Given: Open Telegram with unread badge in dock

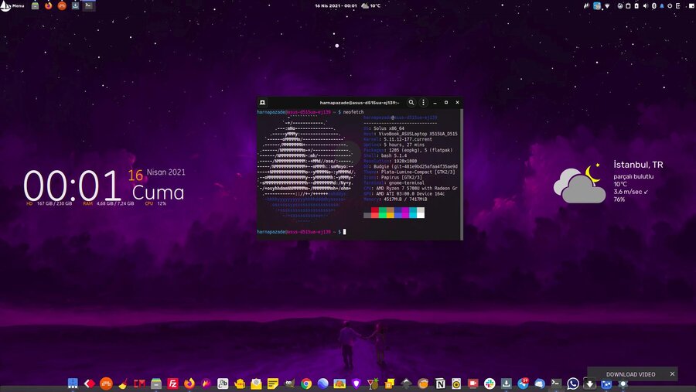Looking at the screenshot, I should coord(523,383).
